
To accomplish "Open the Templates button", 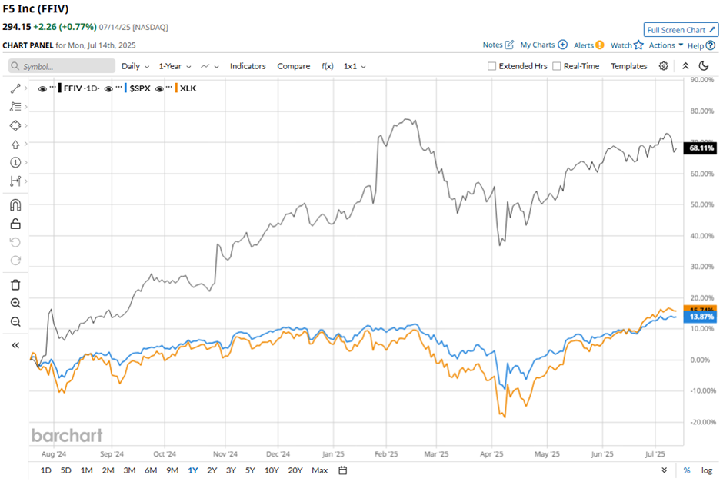I will pyautogui.click(x=629, y=66).
